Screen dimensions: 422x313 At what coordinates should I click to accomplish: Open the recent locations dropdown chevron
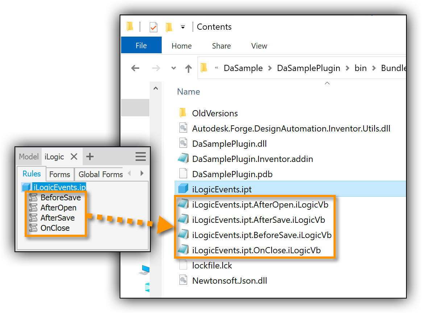click(x=174, y=68)
